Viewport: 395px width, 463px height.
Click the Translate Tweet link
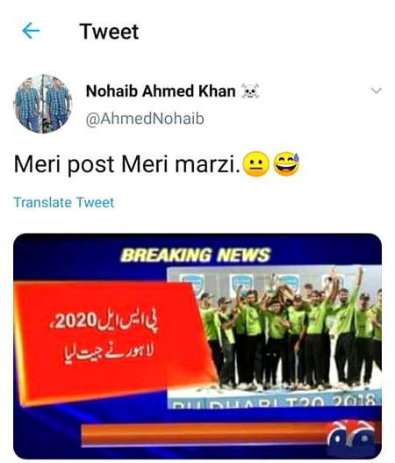pos(64,203)
